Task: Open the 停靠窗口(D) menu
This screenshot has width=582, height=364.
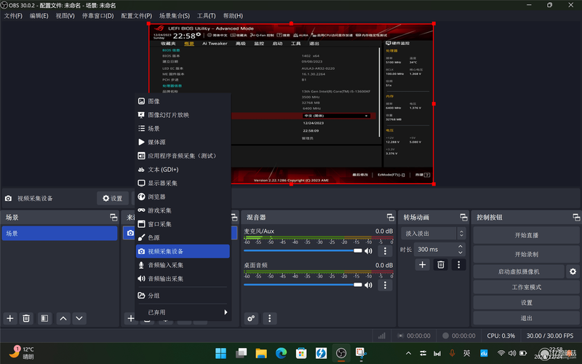Action: click(98, 15)
